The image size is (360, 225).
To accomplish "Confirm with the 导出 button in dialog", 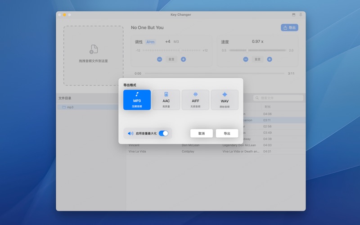I will (227, 133).
